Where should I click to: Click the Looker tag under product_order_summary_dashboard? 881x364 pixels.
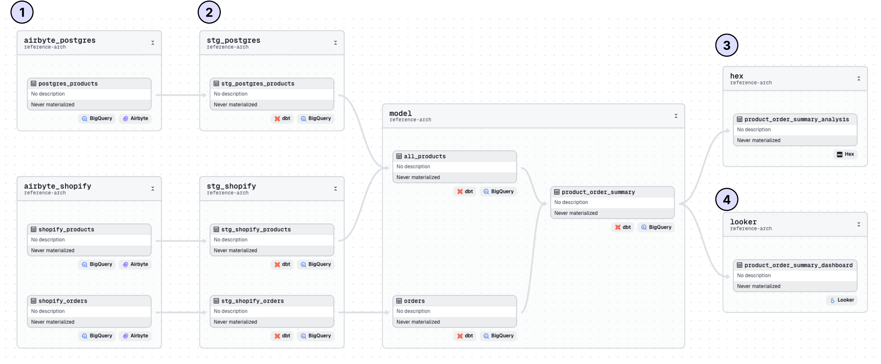pos(842,300)
